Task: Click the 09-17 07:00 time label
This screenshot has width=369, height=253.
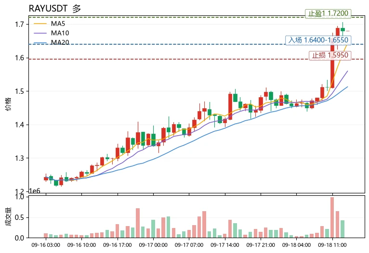Action: tap(189, 245)
